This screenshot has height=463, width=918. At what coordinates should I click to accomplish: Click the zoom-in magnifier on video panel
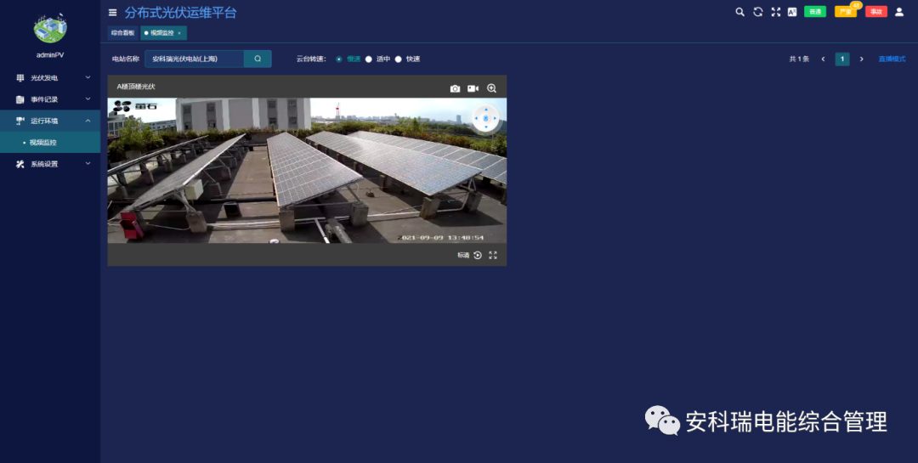pyautogui.click(x=492, y=88)
